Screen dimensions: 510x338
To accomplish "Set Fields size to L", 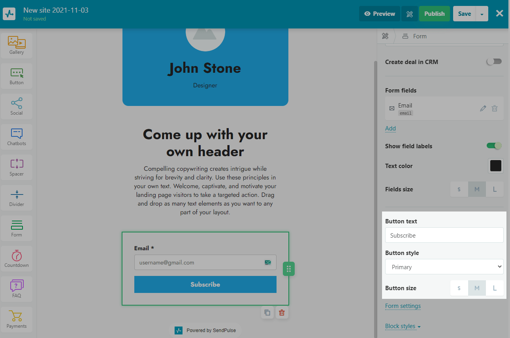I will pyautogui.click(x=495, y=189).
